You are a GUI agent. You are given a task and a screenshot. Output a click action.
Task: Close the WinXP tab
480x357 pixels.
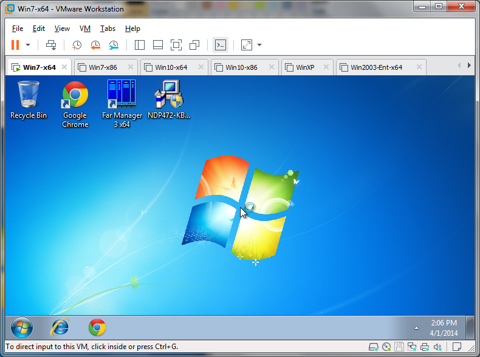pos(326,67)
